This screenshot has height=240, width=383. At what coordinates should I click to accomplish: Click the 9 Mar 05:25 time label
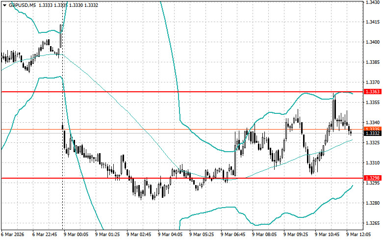tap(202, 235)
